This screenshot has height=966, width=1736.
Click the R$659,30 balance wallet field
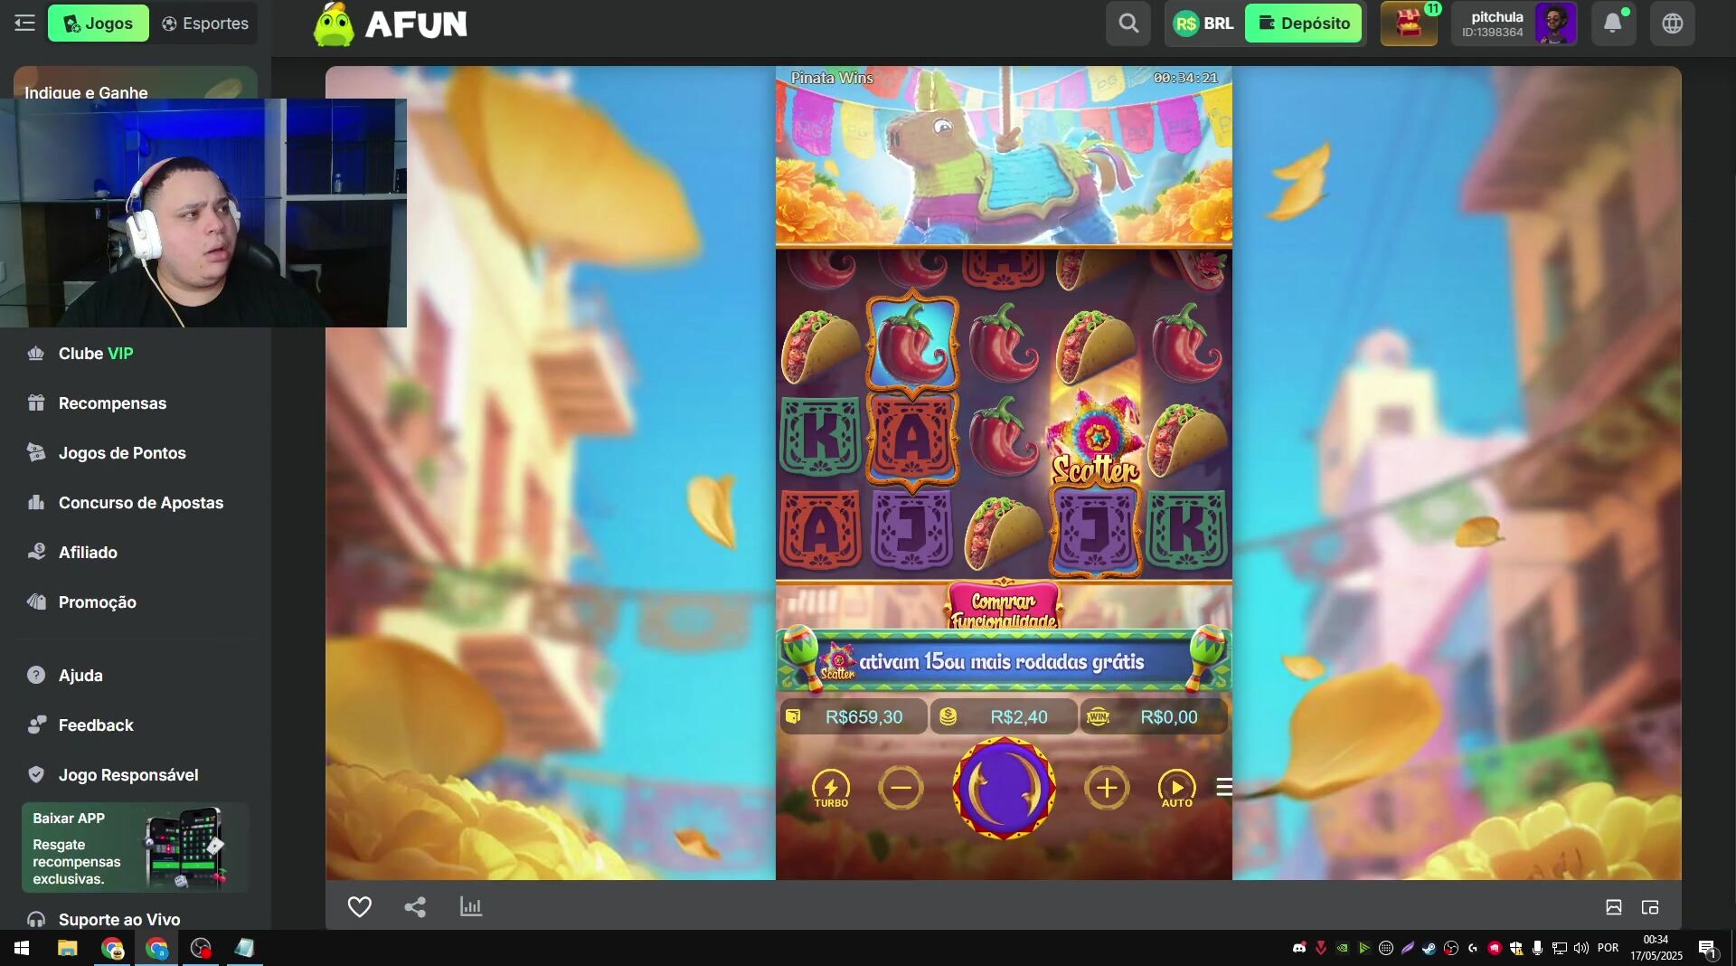pyautogui.click(x=854, y=717)
